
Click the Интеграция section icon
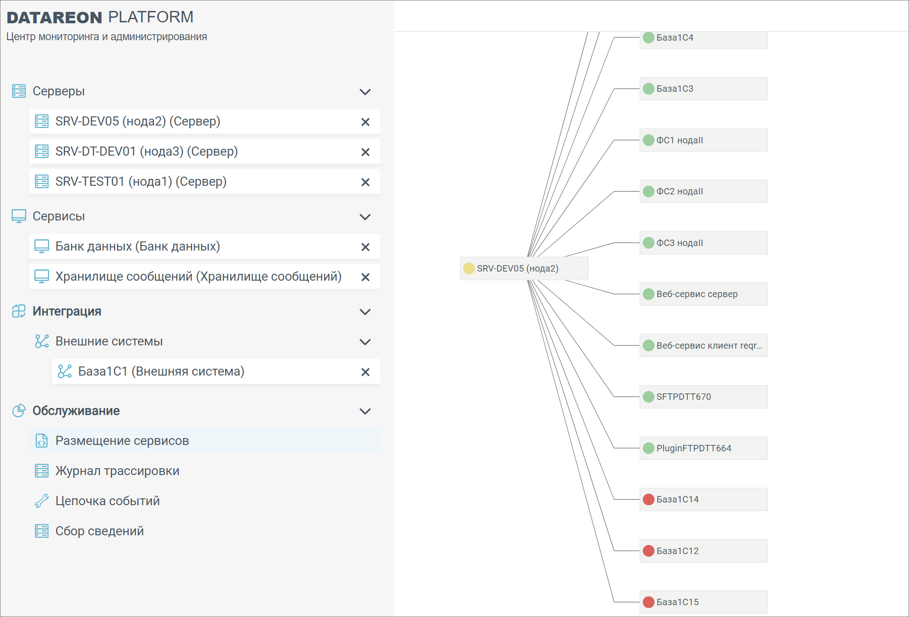point(19,311)
